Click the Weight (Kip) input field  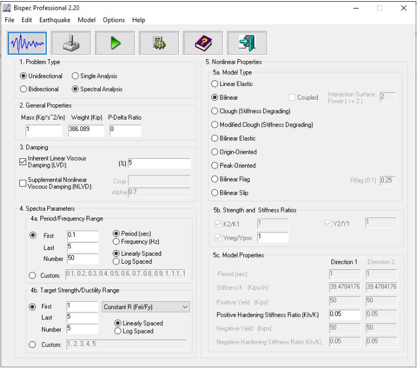point(87,130)
